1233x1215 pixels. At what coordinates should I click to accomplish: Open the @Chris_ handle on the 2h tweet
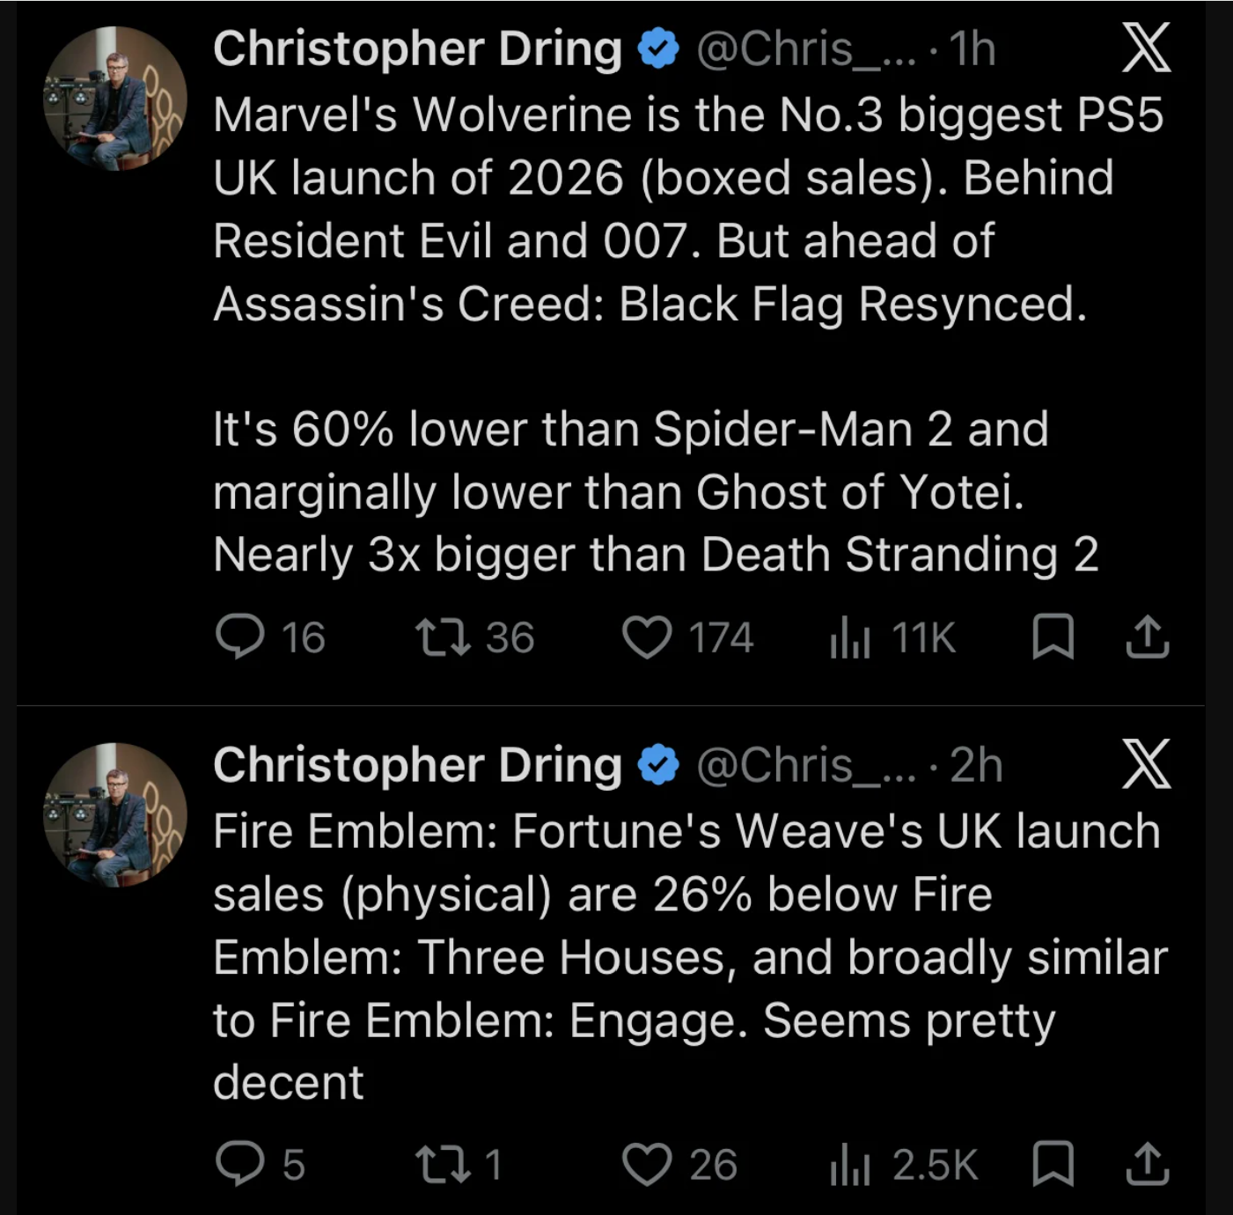point(806,765)
